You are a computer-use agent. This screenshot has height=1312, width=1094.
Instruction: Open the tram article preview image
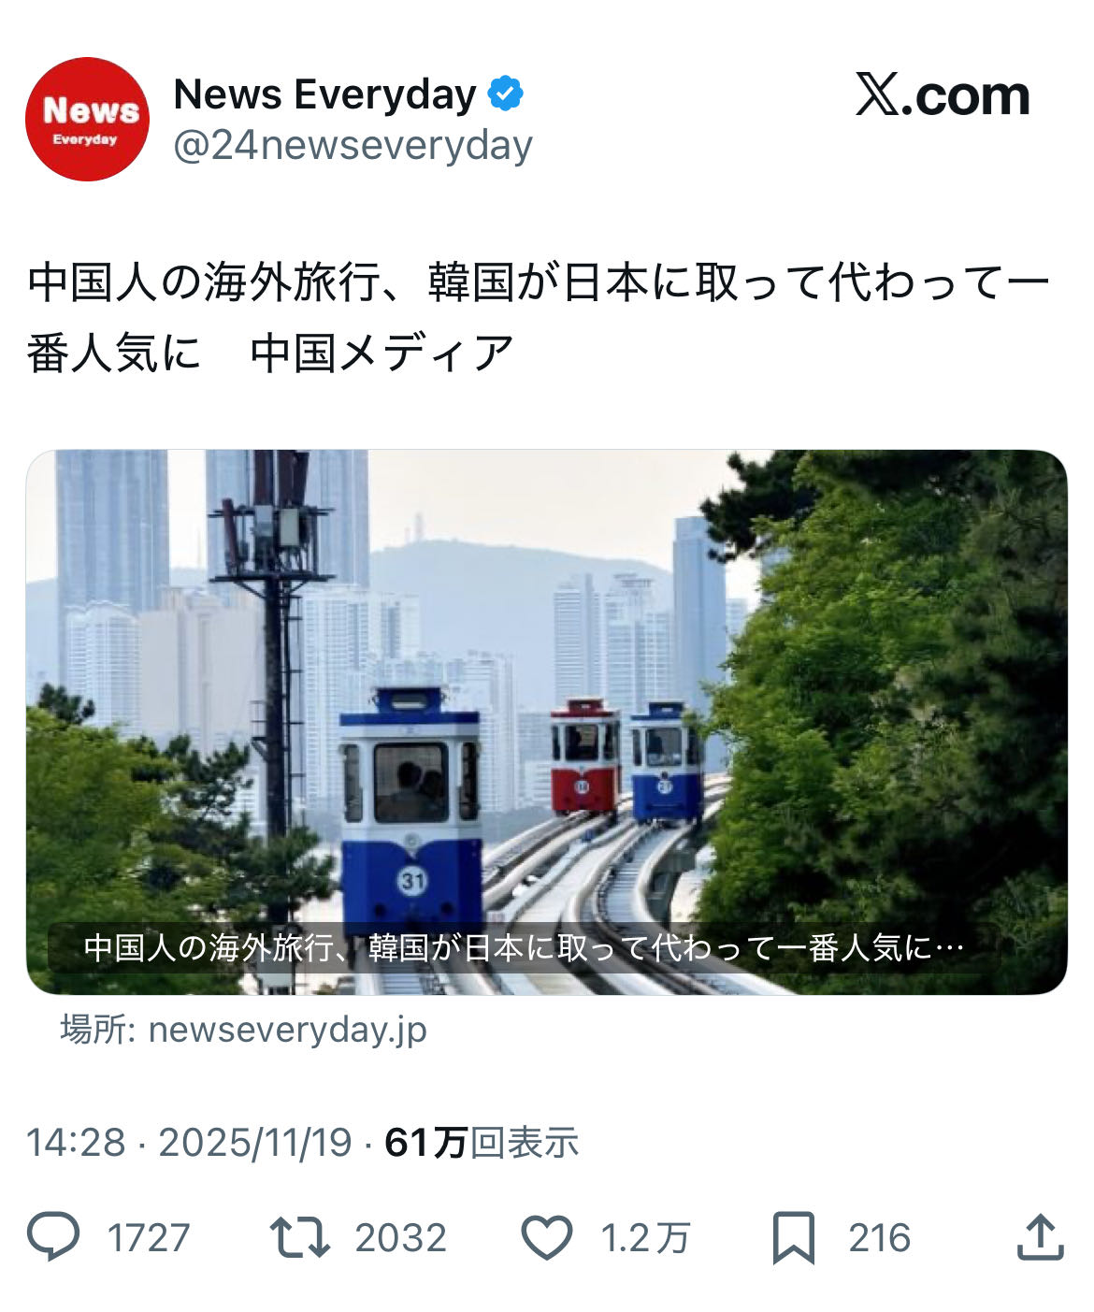click(x=546, y=722)
